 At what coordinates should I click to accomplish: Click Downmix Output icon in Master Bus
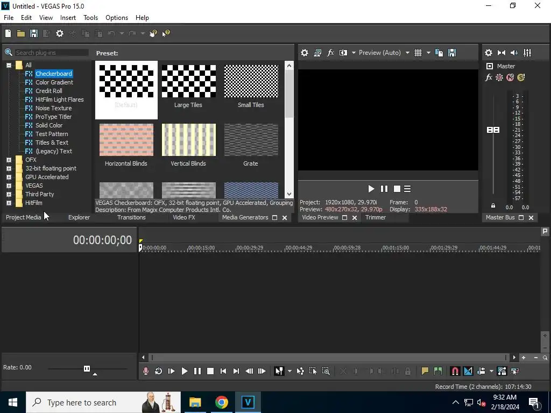501,53
